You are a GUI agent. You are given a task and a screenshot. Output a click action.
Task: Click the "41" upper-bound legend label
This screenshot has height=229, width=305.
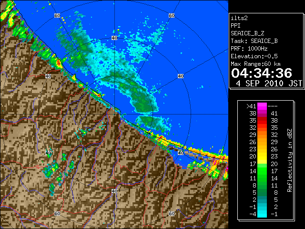click(274, 114)
